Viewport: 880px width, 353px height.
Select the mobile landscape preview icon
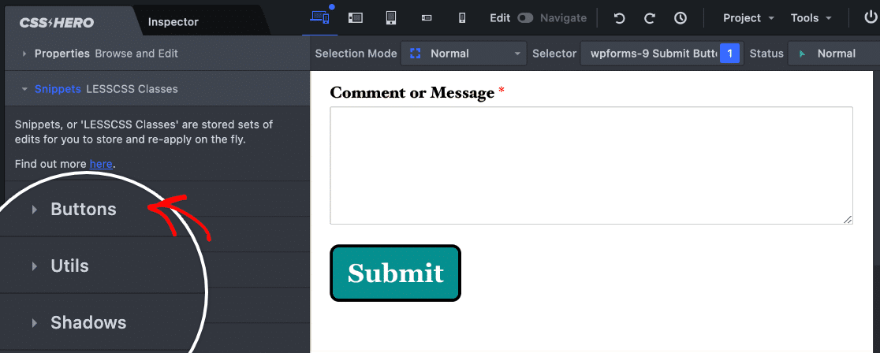[x=427, y=18]
